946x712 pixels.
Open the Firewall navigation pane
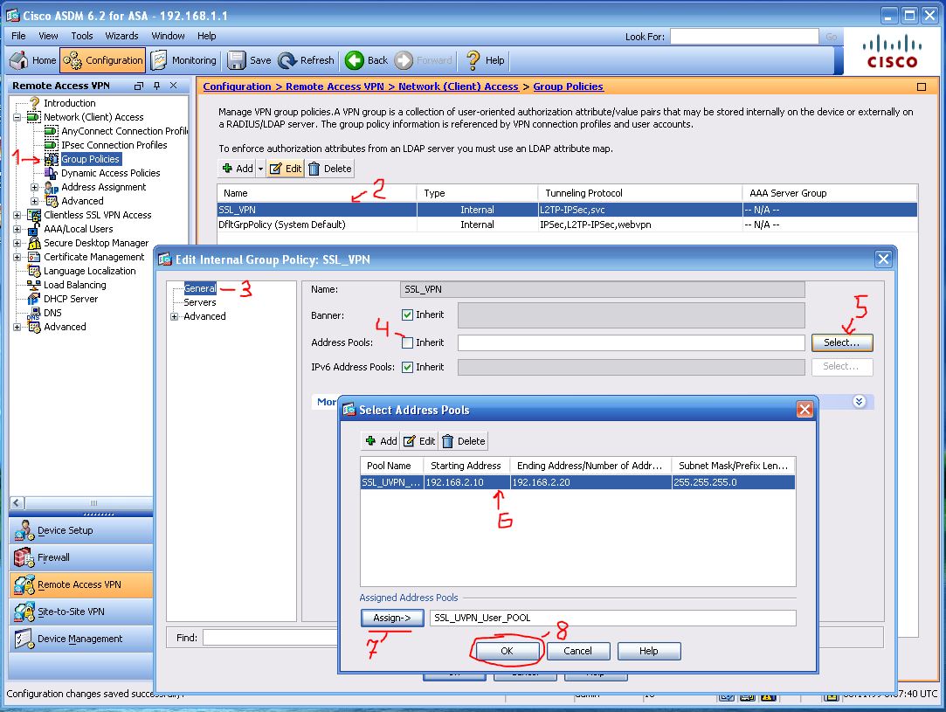click(x=81, y=557)
